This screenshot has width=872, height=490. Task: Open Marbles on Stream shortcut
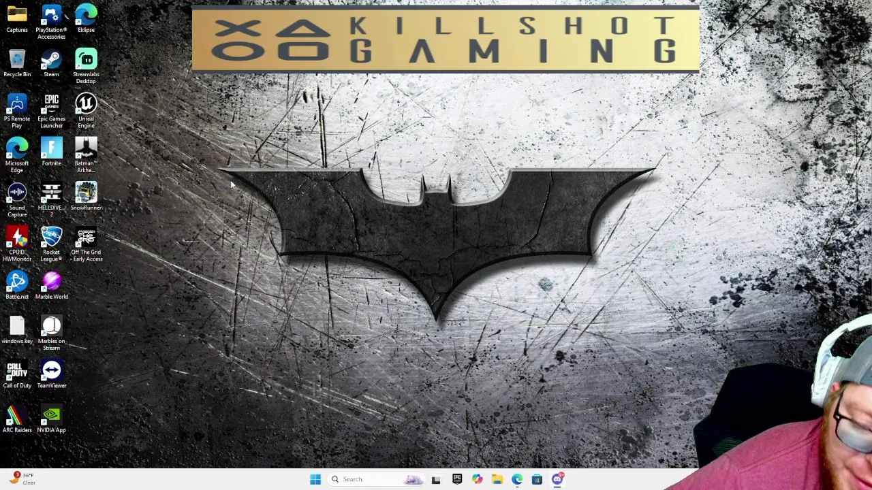(x=51, y=333)
